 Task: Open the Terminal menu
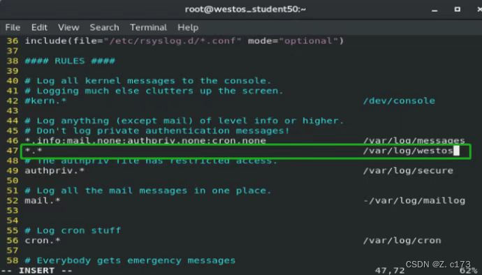[x=148, y=27]
